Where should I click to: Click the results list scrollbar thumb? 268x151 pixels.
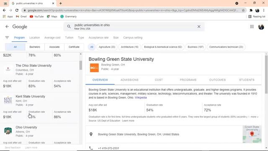81,65
